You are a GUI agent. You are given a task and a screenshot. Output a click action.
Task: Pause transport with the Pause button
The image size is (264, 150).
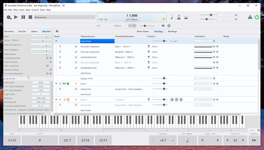pyautogui.click(x=23, y=17)
